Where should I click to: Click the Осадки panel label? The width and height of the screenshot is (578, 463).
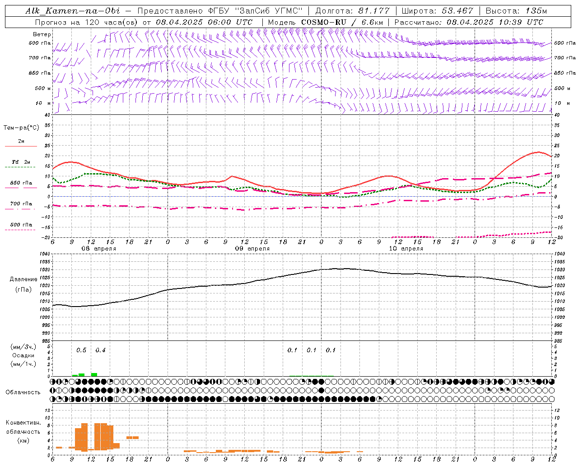23,355
